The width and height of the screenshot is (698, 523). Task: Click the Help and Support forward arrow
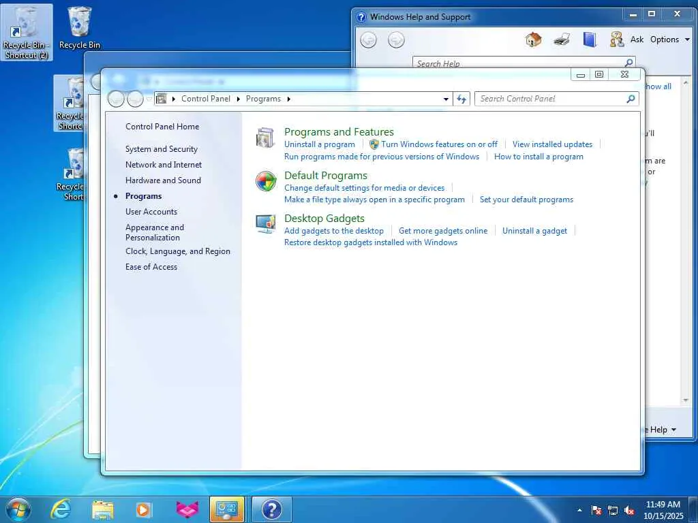point(396,40)
